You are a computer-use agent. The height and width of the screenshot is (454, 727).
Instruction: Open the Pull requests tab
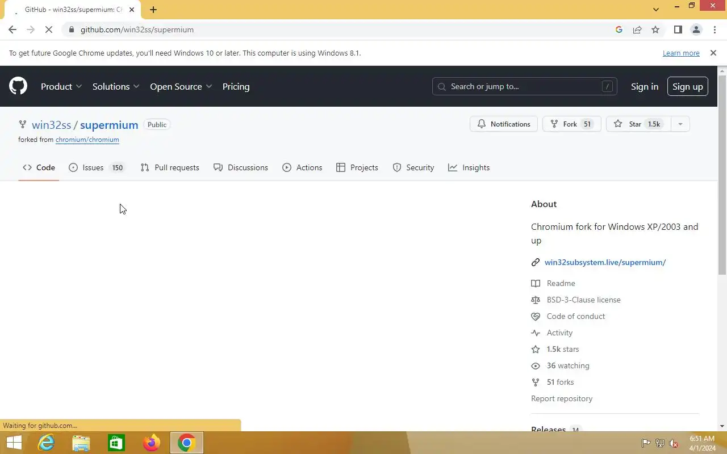tap(170, 167)
